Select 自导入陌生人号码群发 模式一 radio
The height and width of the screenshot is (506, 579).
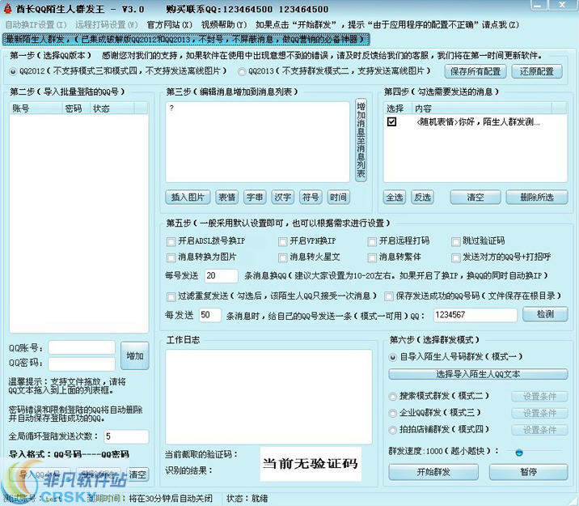tap(393, 357)
